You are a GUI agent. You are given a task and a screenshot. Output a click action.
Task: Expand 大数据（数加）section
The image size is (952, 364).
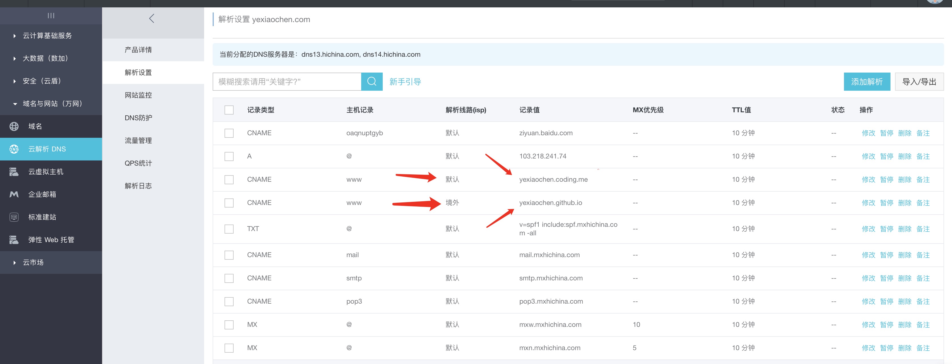[51, 58]
